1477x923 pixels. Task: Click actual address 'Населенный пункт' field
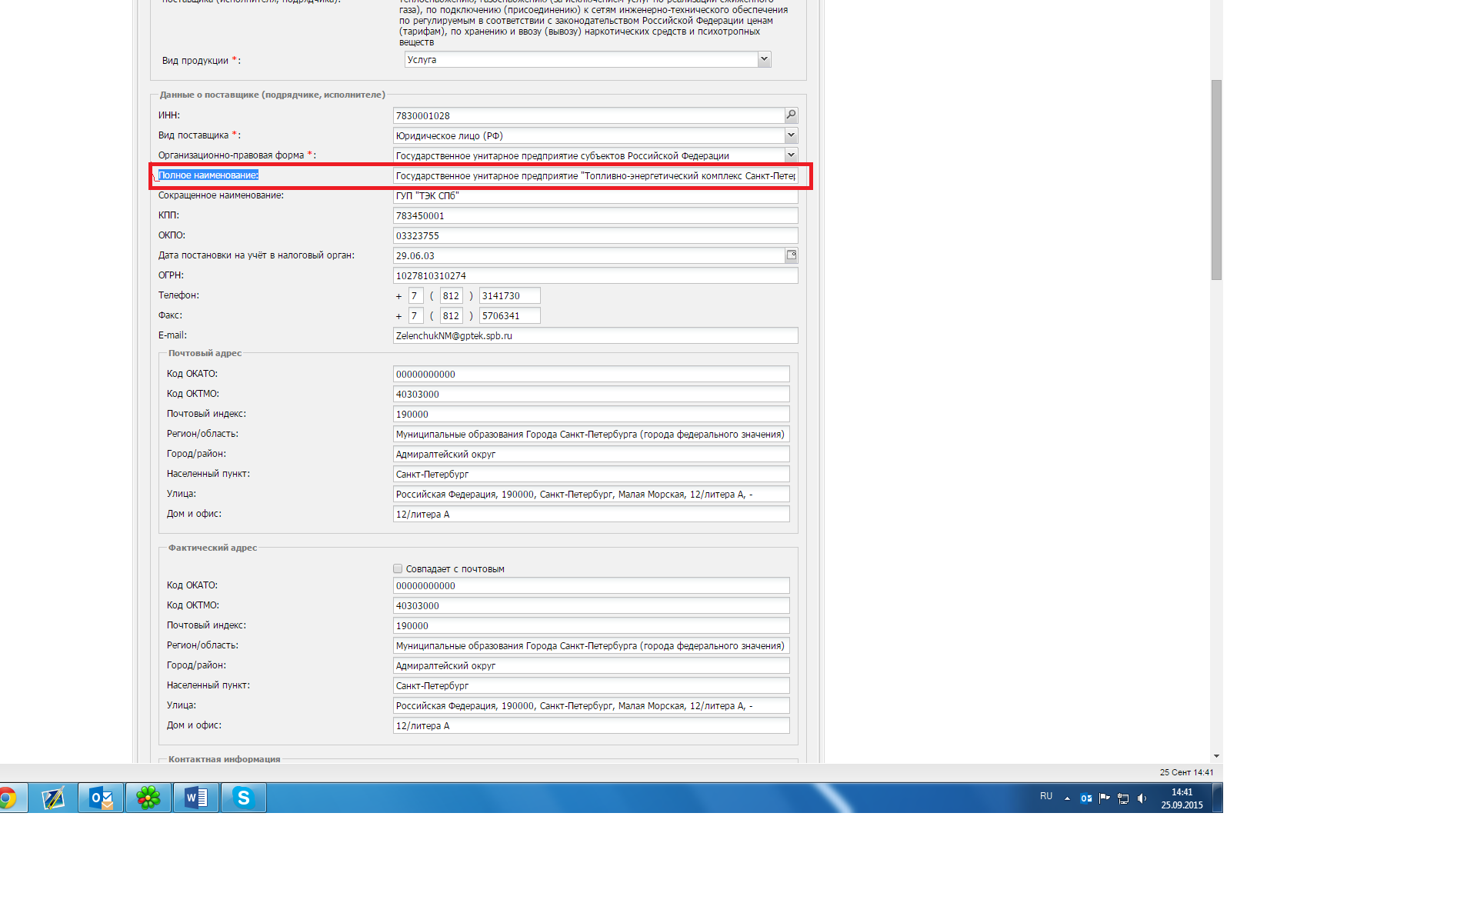(x=592, y=685)
